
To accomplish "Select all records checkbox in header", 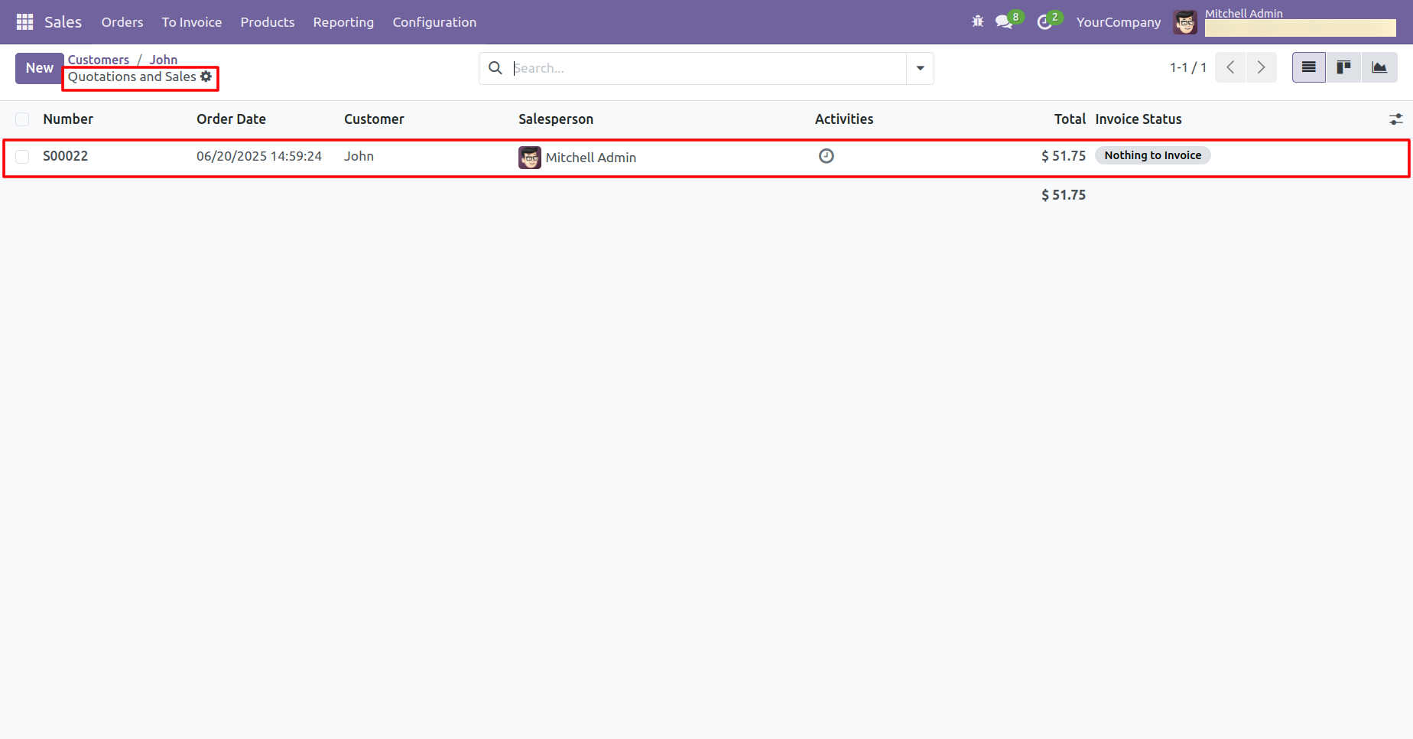I will tap(22, 119).
